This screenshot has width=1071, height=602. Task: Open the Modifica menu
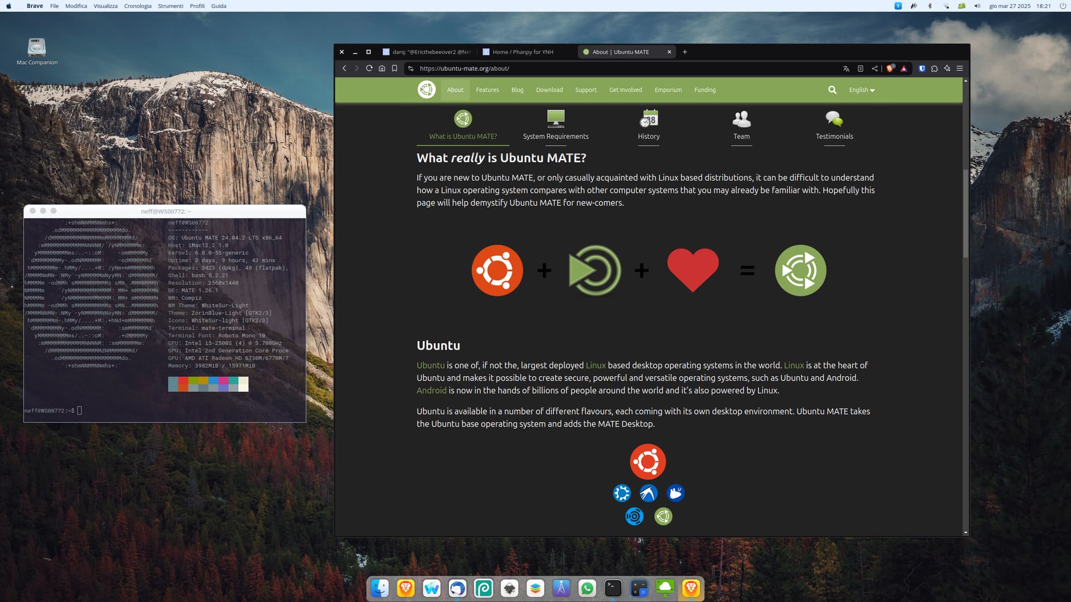point(76,6)
